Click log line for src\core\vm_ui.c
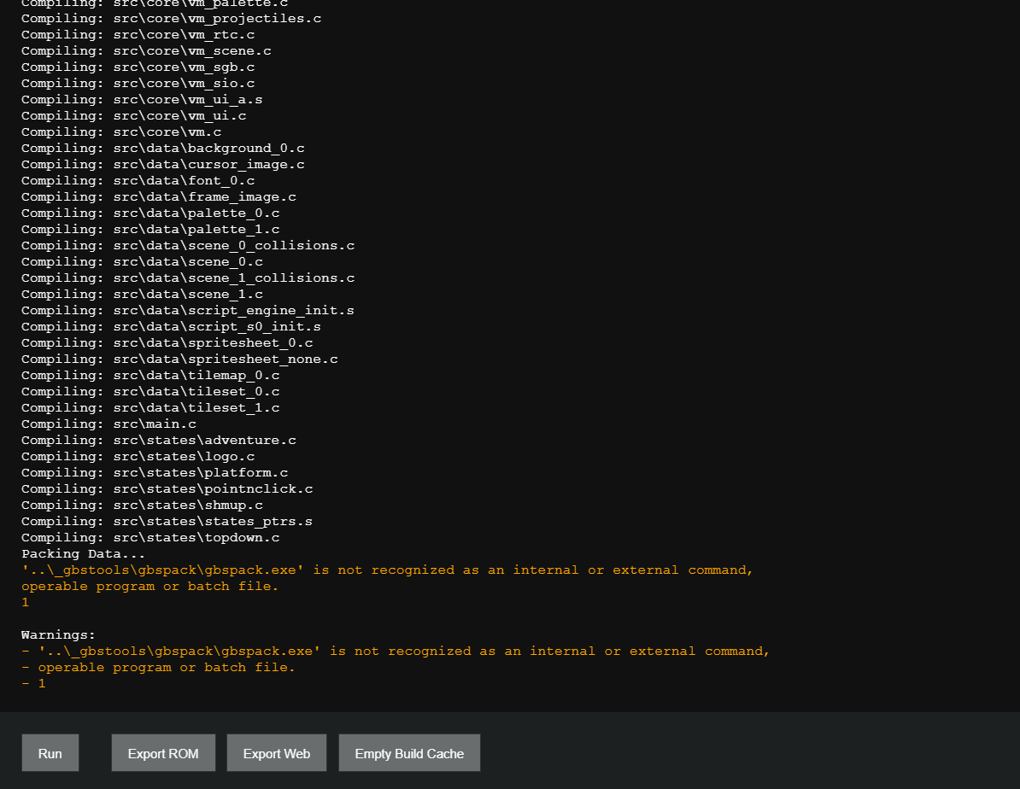Image resolution: width=1020 pixels, height=789 pixels. 134,115
